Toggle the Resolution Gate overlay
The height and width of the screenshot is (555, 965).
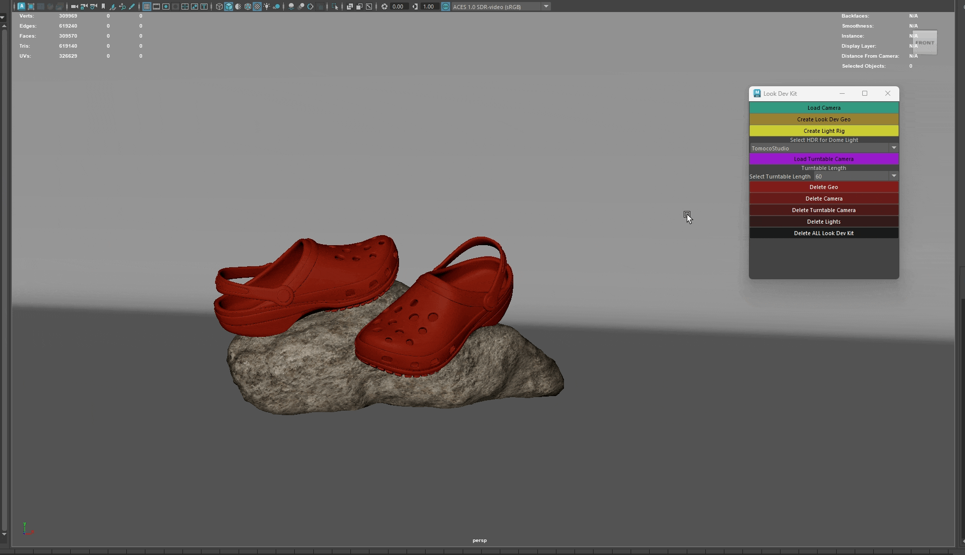(166, 7)
